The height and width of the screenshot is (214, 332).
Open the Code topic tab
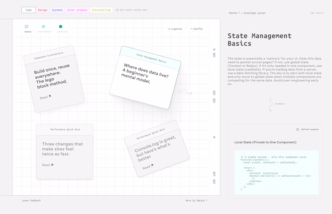tap(29, 10)
